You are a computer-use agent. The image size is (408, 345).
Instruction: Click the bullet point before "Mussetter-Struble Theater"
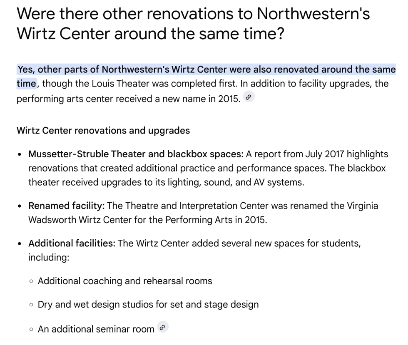pyautogui.click(x=20, y=155)
